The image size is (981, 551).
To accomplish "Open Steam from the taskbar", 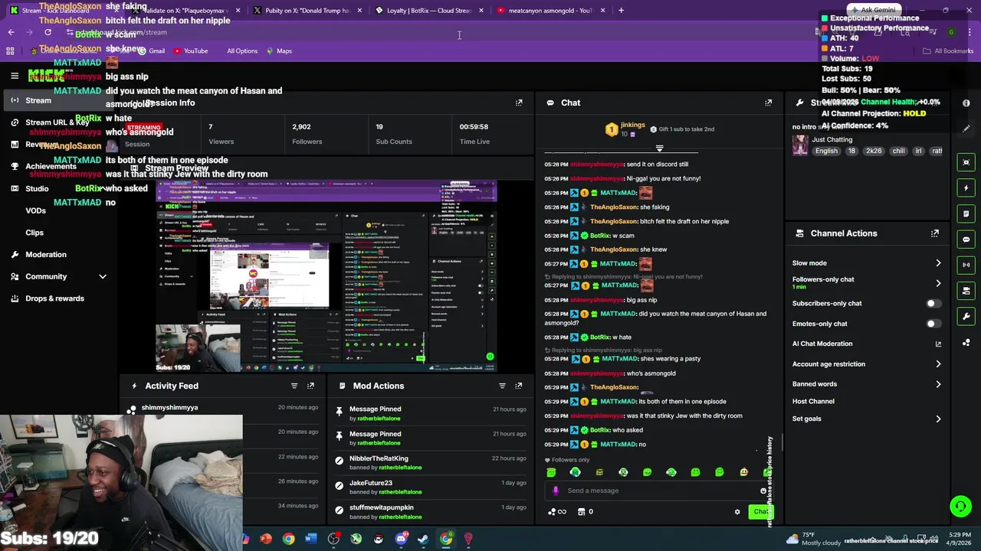I will tap(423, 539).
